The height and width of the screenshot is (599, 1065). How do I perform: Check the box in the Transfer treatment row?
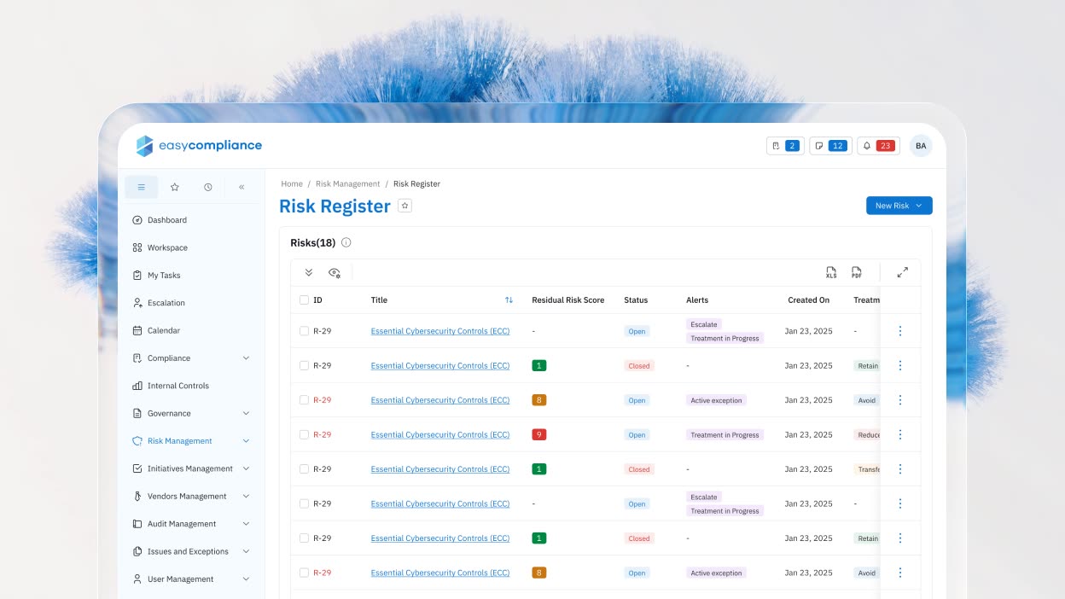[304, 469]
